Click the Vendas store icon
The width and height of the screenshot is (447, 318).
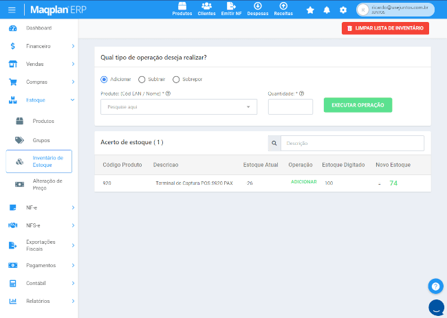click(x=13, y=64)
